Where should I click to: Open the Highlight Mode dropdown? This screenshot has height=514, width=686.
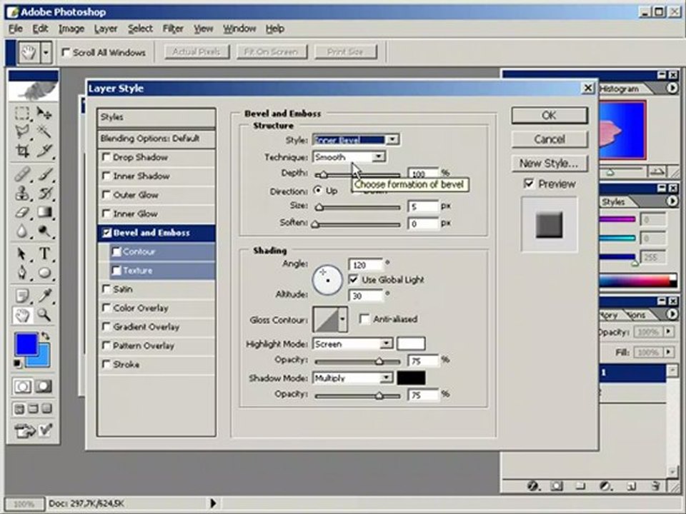pos(386,344)
